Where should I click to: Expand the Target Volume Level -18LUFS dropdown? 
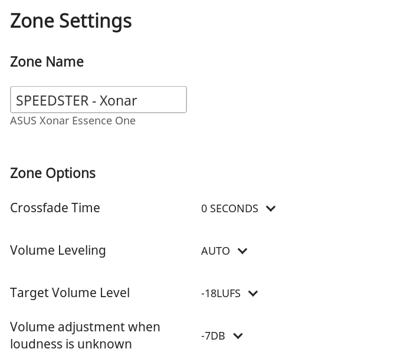click(x=221, y=294)
